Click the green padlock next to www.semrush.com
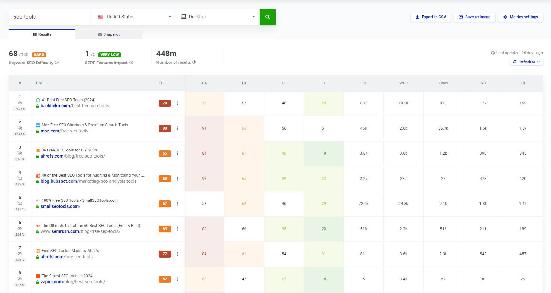The height and width of the screenshot is (293, 551). [x=37, y=231]
